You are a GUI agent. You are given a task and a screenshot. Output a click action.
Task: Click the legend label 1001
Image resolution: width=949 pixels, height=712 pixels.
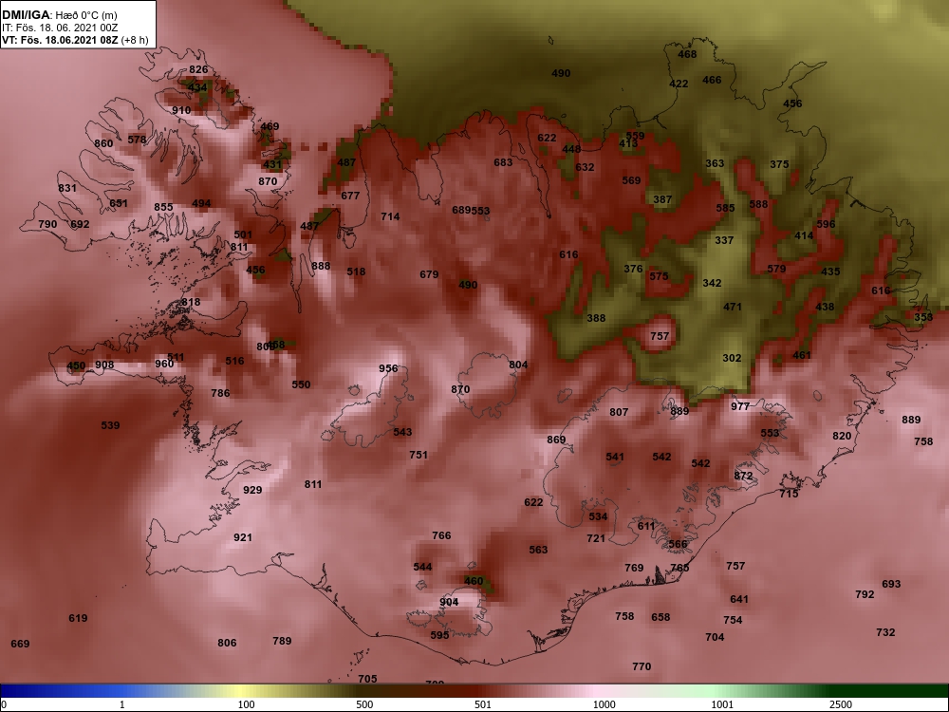(722, 704)
